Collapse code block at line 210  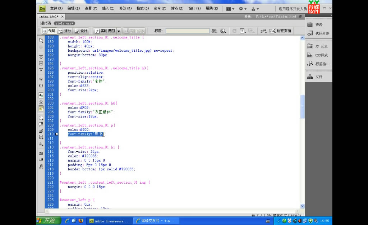tap(56, 134)
